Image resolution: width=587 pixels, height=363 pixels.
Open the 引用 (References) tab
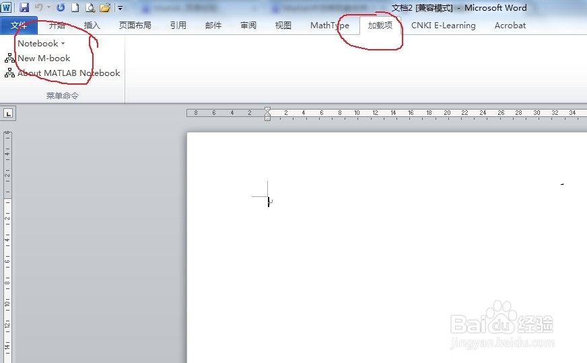click(178, 26)
